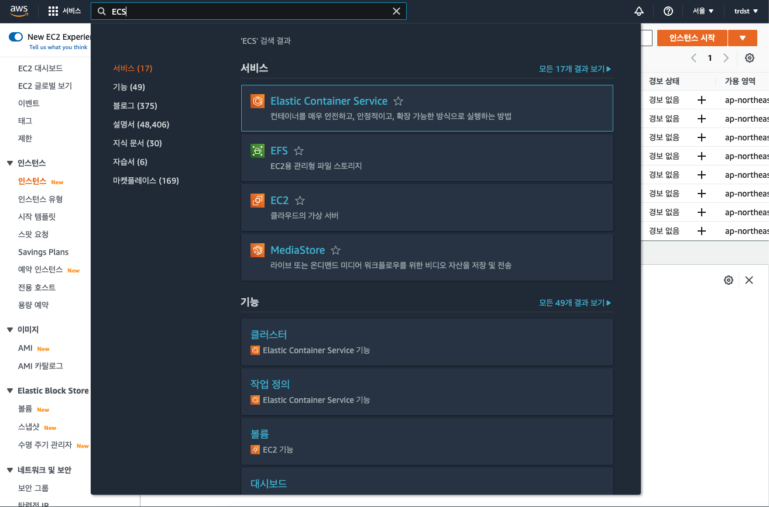Screen dimensions: 769x507
Task: Filter results by 서비스 (17)
Action: coord(132,68)
